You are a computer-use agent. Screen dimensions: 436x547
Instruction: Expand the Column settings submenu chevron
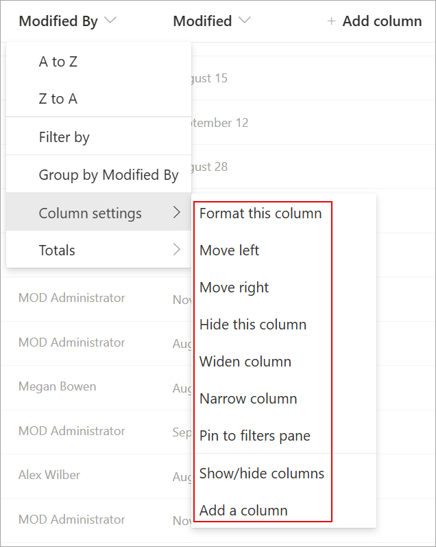click(177, 212)
